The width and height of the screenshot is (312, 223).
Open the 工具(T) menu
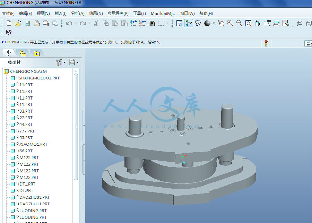[x=139, y=14]
